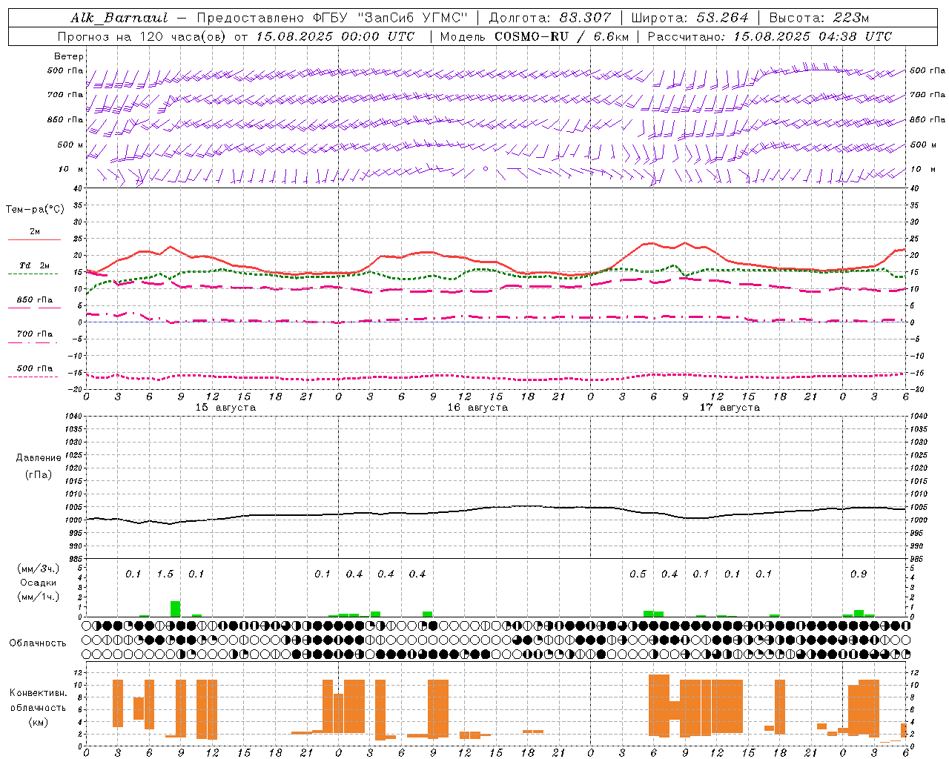Screen dimensions: 949x759
Task: Click the Долгота: 83.307 value
Action: pos(550,18)
